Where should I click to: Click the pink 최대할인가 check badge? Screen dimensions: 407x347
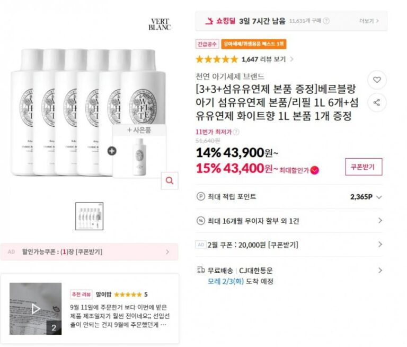[x=315, y=170]
